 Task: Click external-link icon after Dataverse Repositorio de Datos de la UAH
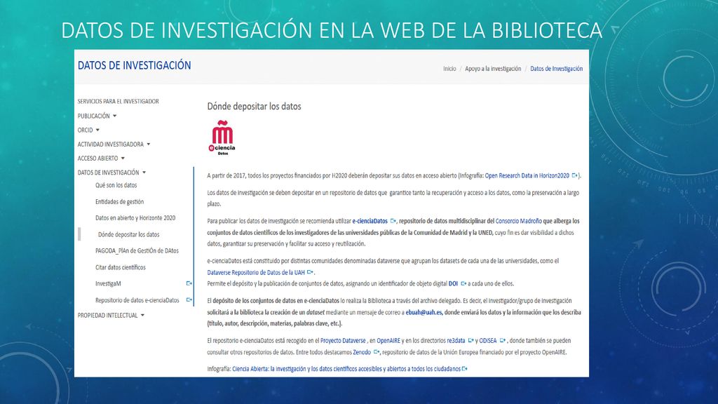click(310, 272)
